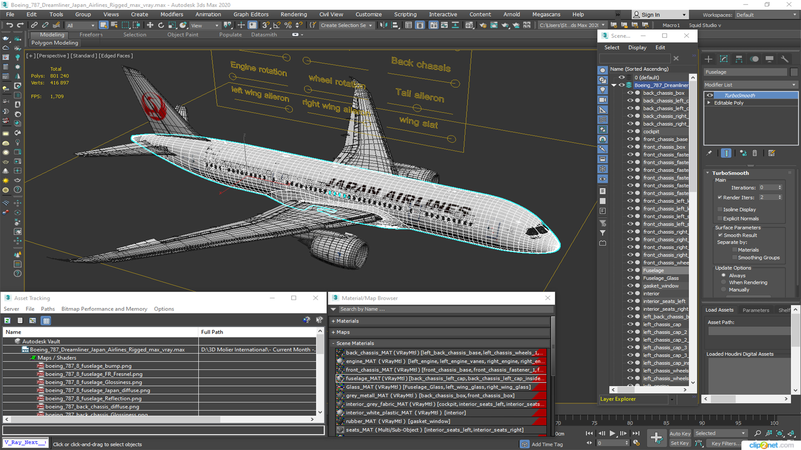Click Table View icon in Asset Tracking
Screen dimensions: 801x450
pyautogui.click(x=46, y=320)
